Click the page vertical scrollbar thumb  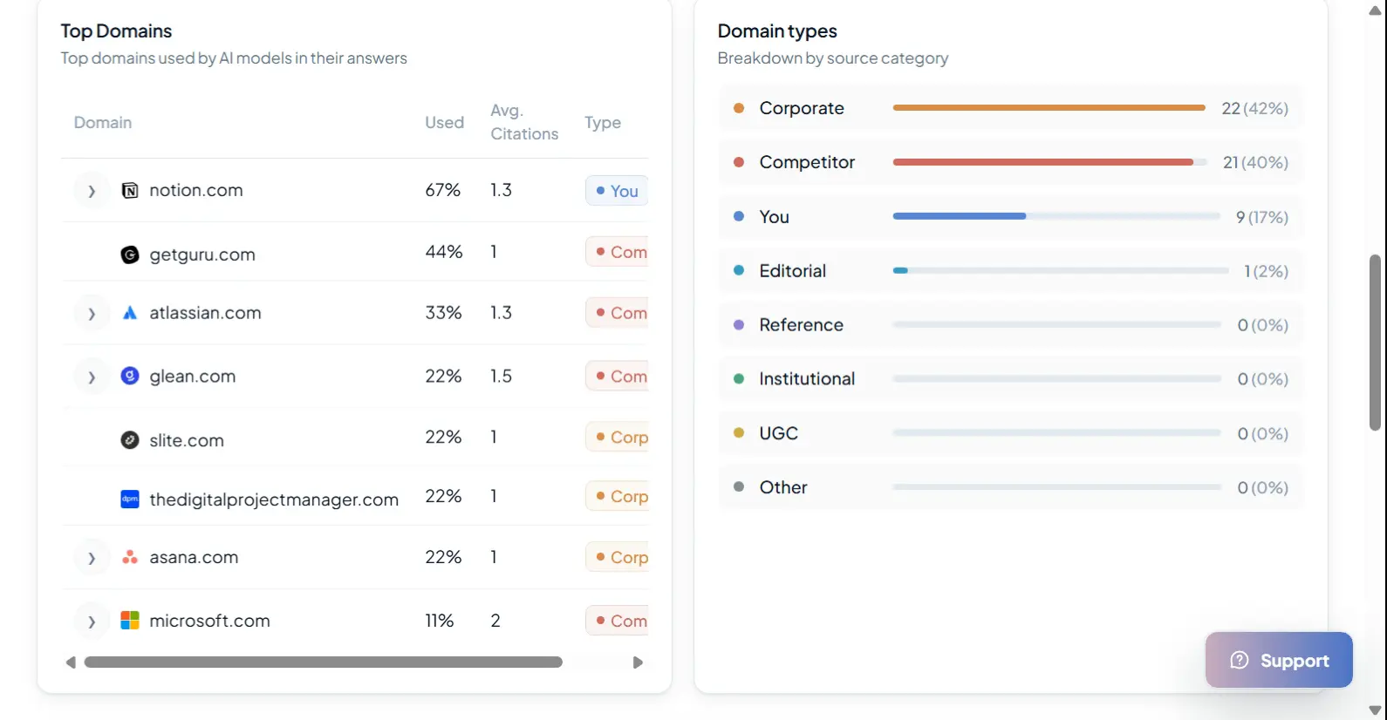click(x=1376, y=343)
